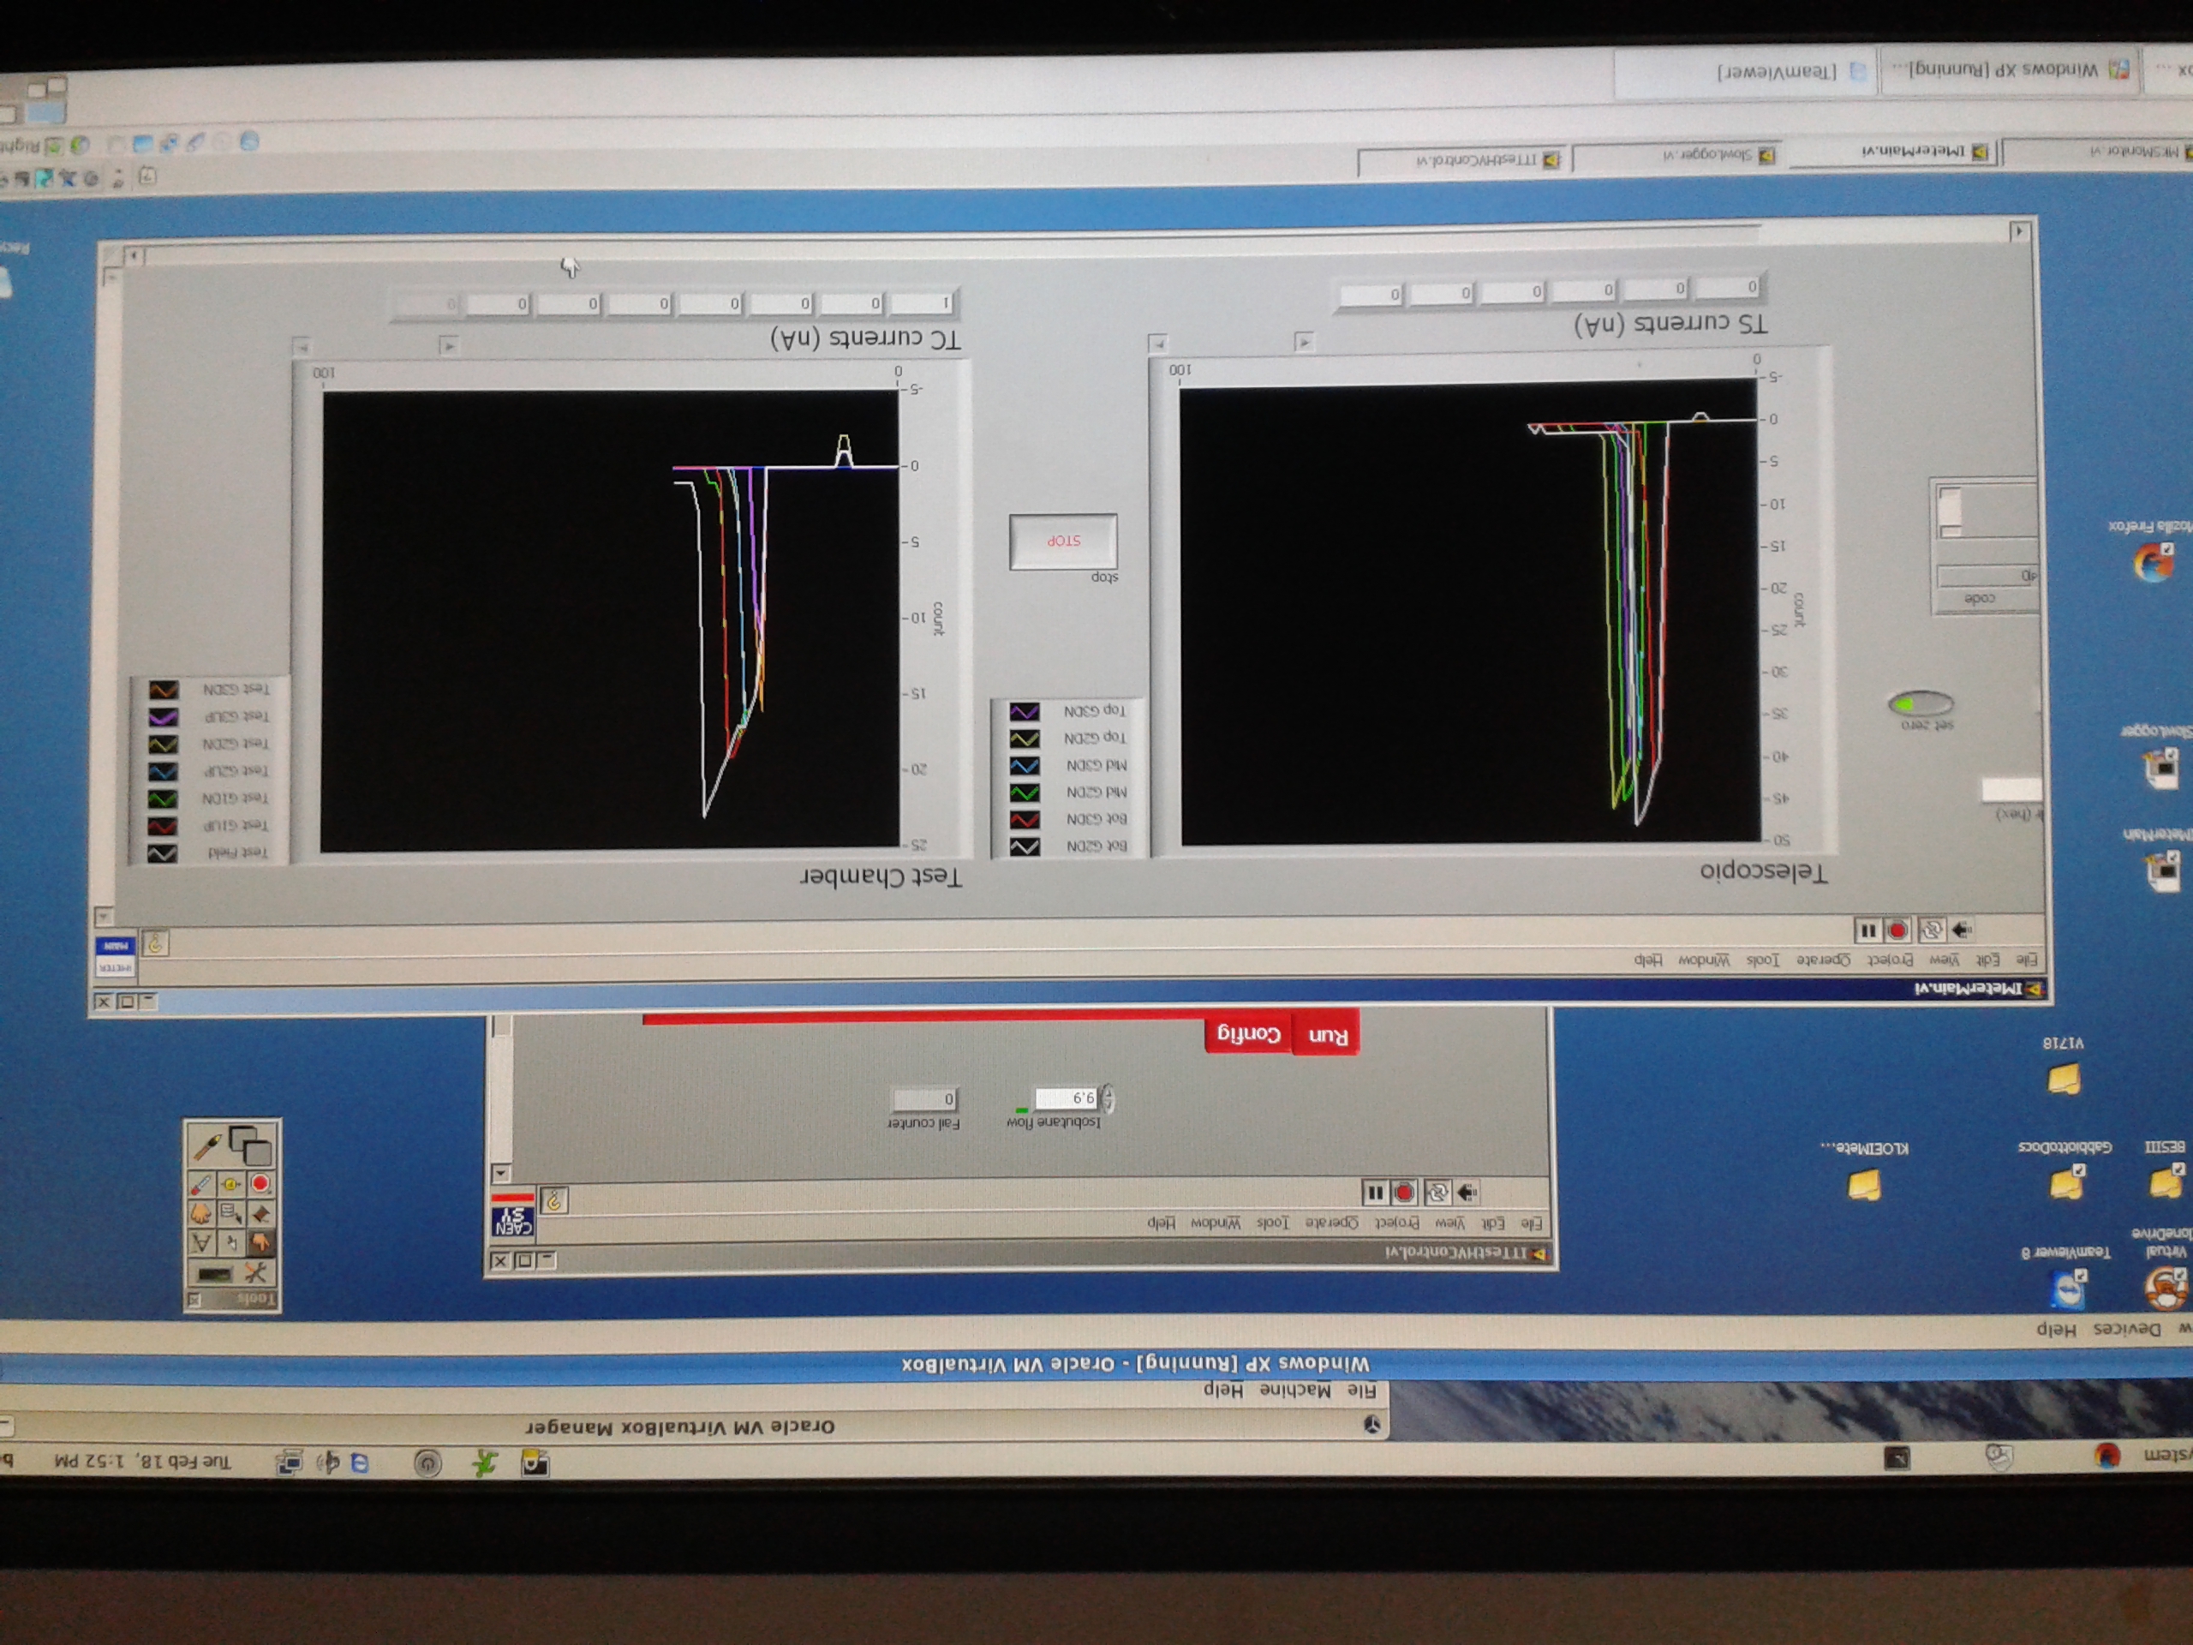Abort execution in ITTestHVControl.vi toolbar

[1405, 1192]
